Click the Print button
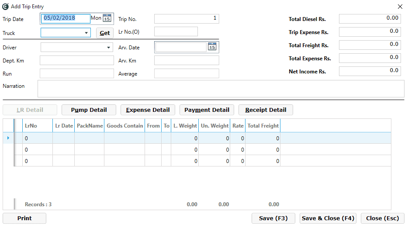The image size is (408, 232). pyautogui.click(x=24, y=218)
